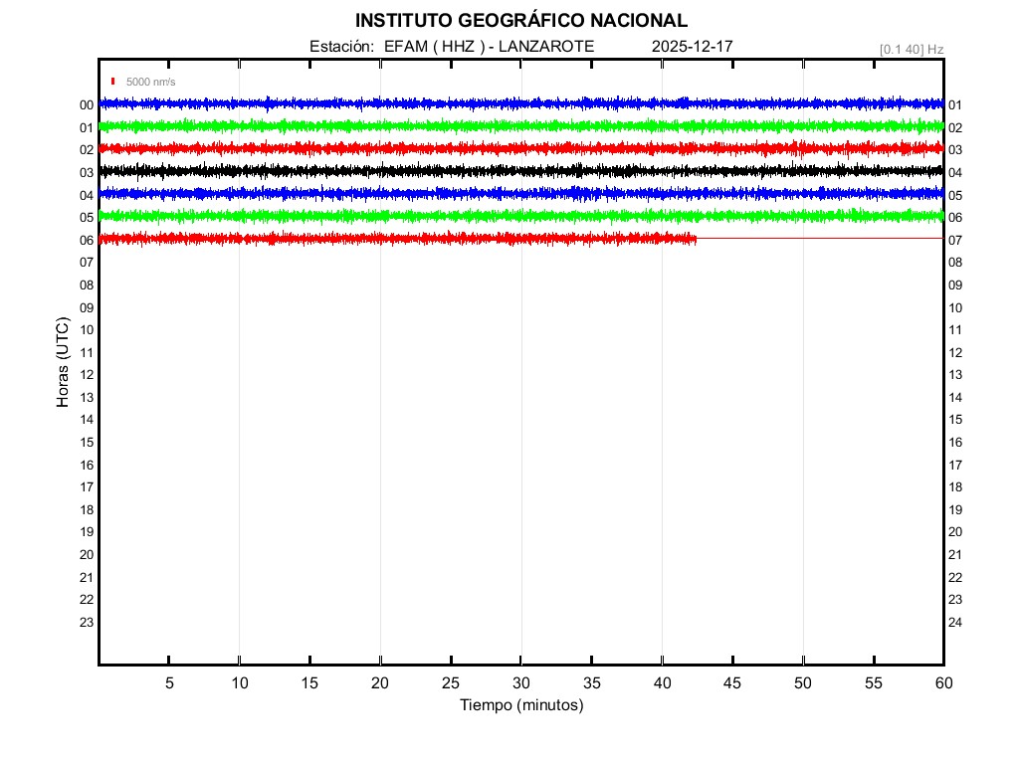Click the end of the 06 hour red waveform

(694, 239)
